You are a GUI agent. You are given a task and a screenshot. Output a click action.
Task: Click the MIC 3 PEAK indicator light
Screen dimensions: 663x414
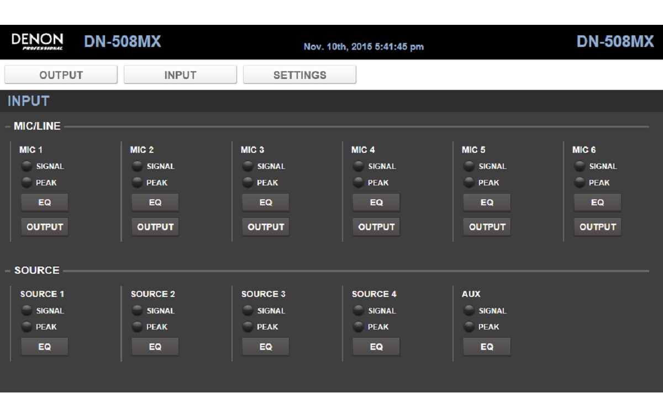pos(248,183)
